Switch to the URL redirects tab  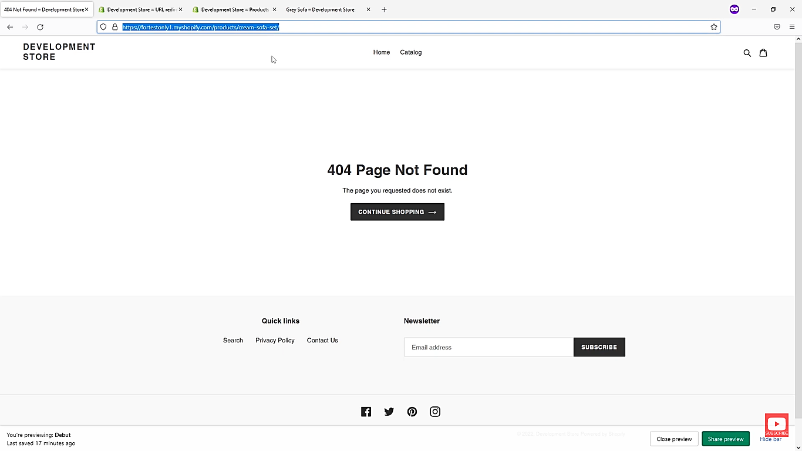point(141,9)
